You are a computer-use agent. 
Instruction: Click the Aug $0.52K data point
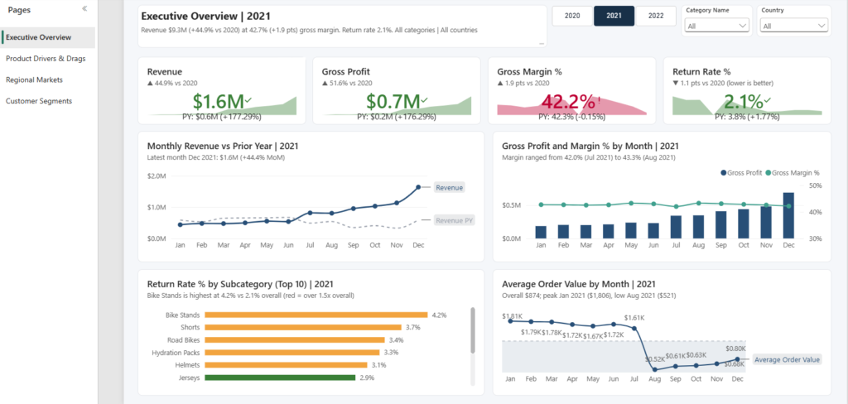[x=655, y=369]
